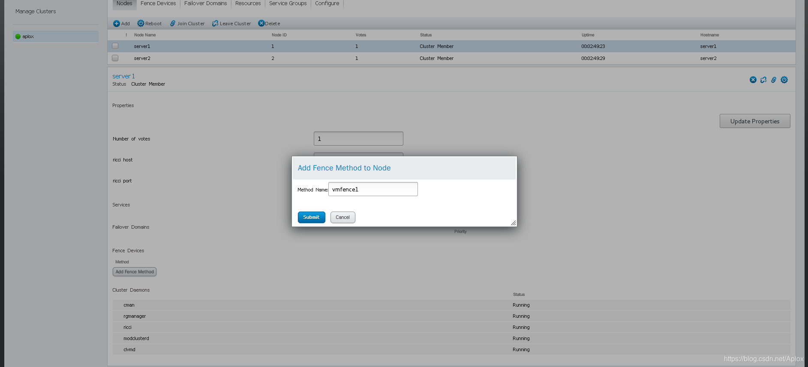Click server1 panel leave cluster broken-link icon
This screenshot has height=367, width=808.
[x=763, y=80]
